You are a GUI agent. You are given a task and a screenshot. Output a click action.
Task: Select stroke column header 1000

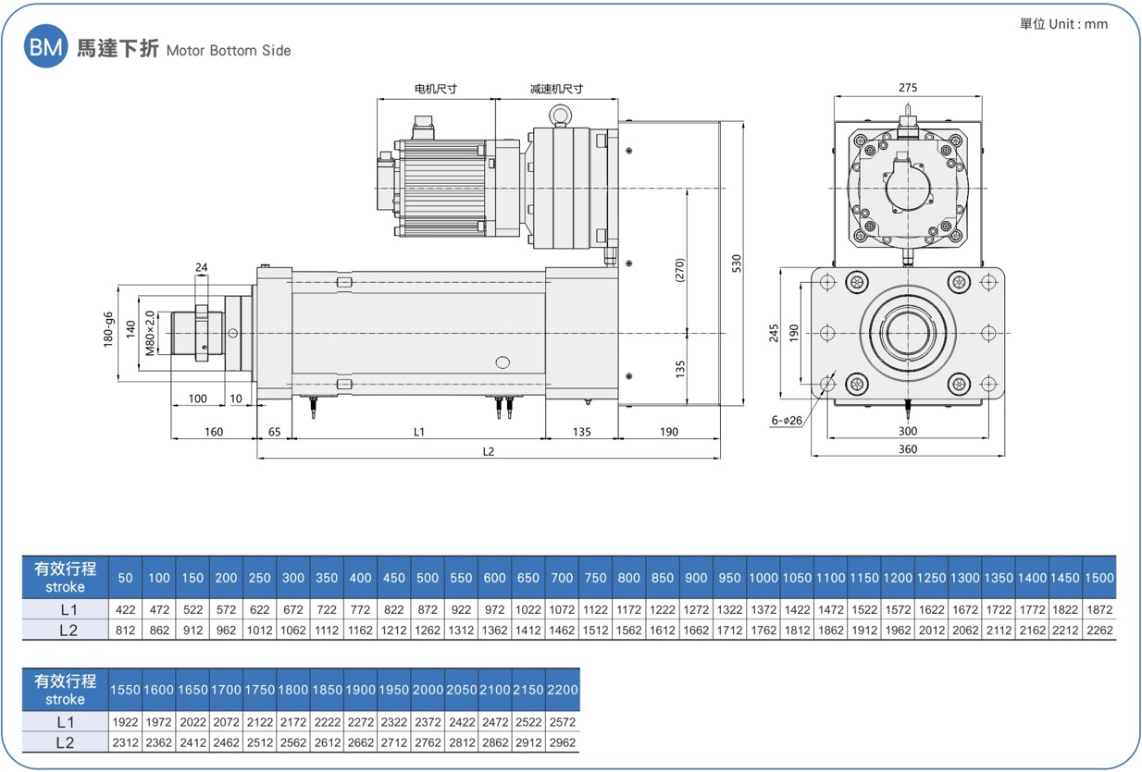point(763,578)
